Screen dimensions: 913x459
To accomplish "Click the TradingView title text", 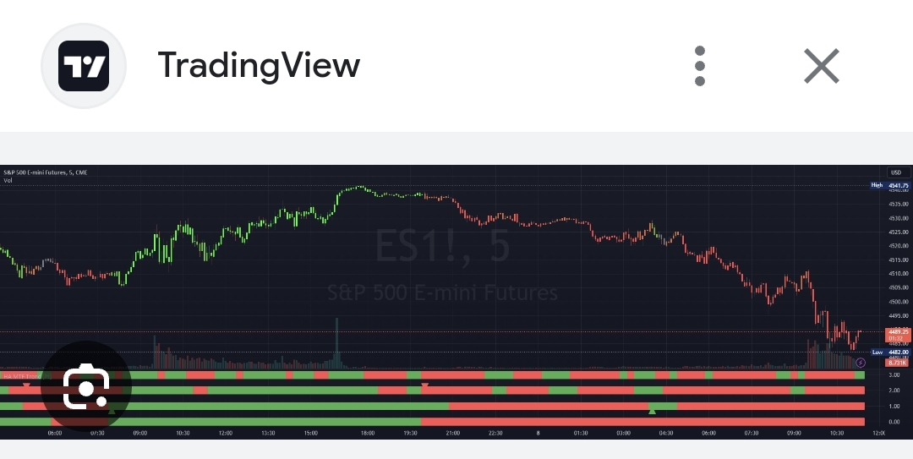I will [259, 66].
